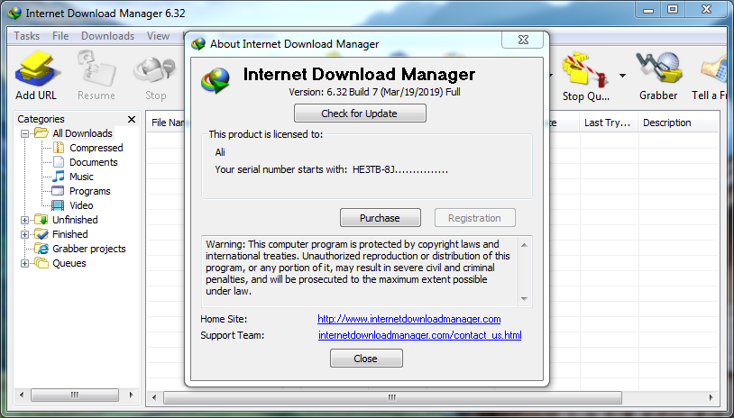734x418 pixels.
Task: Expand the Queues tree node
Action: click(25, 263)
